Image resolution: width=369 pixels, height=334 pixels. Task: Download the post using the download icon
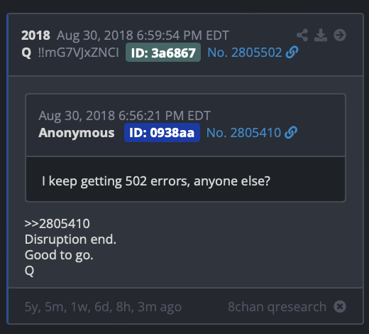click(321, 35)
